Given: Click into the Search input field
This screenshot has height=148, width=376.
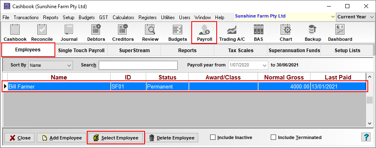Looking at the screenshot, I should click(x=138, y=65).
